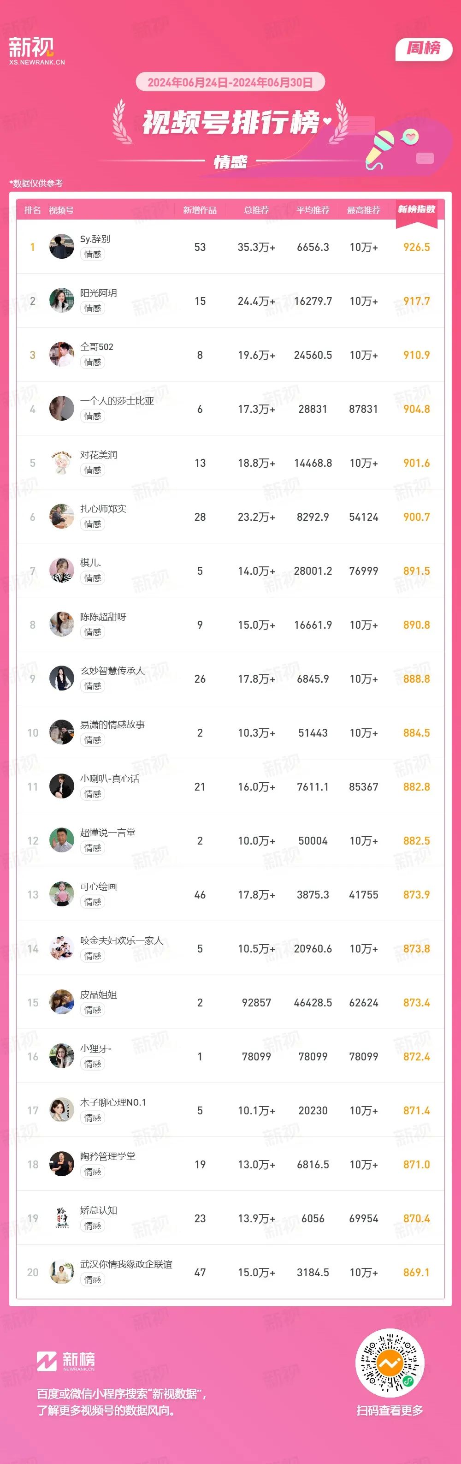Open Sy.辞别's avatar thumbnail
Viewport: 461px width, 1464px height.
[x=61, y=247]
